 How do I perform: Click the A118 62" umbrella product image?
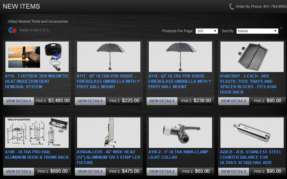pyautogui.click(x=180, y=57)
